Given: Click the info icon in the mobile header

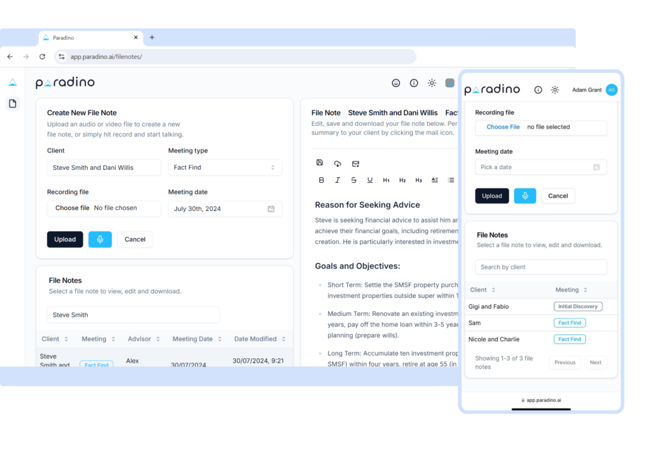Looking at the screenshot, I should pos(538,90).
